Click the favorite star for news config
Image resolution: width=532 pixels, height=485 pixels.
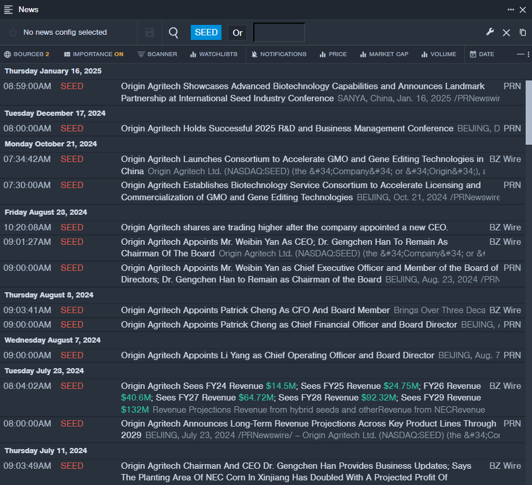click(13, 32)
